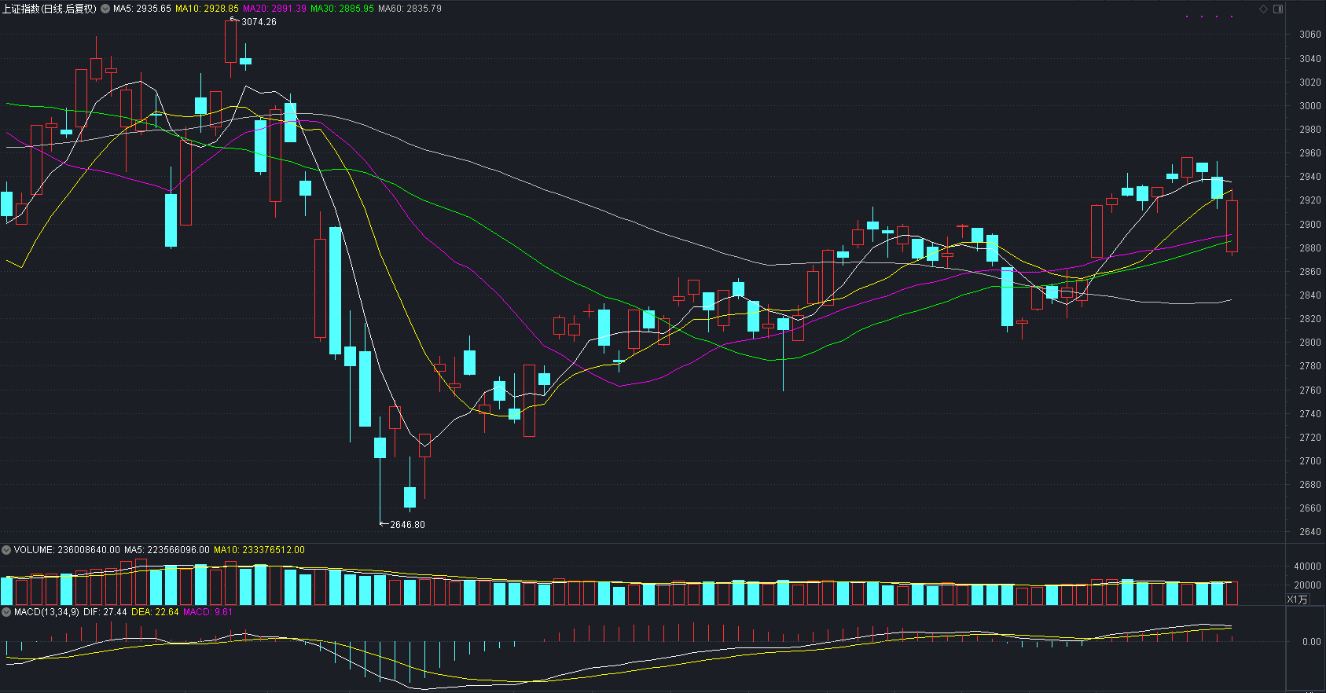
Task: Click the DEA: 22.64 readout
Action: [x=155, y=612]
